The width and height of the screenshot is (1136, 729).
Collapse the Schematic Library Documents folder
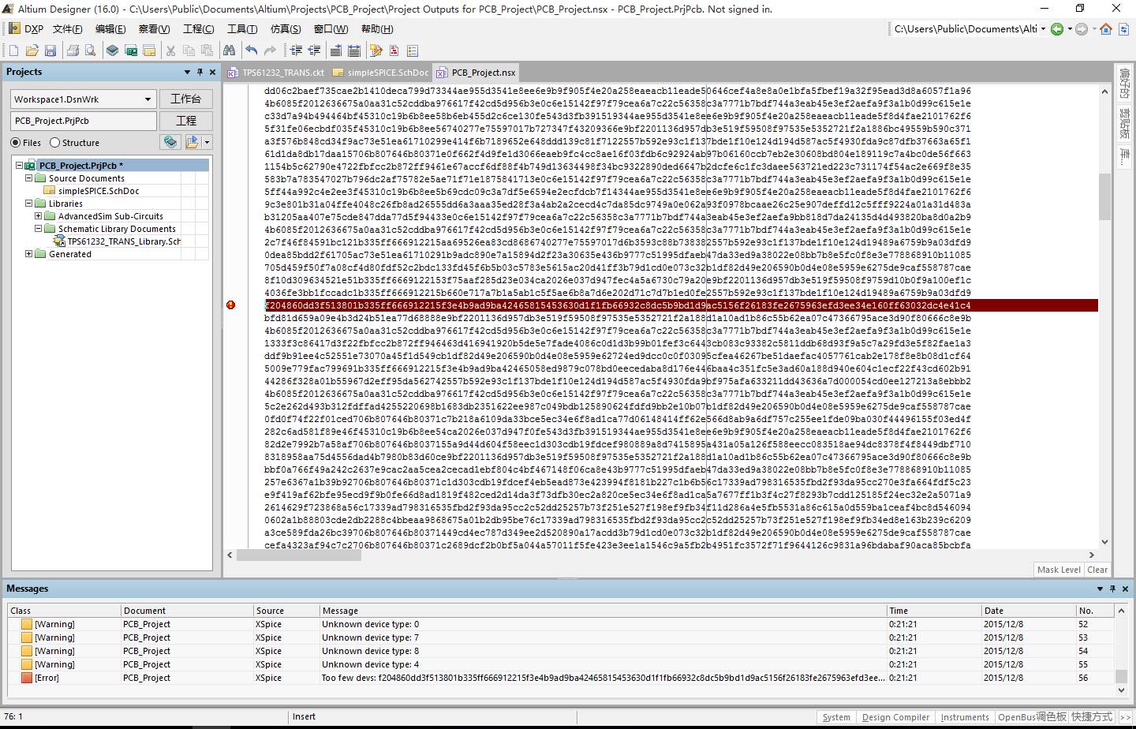tap(39, 229)
